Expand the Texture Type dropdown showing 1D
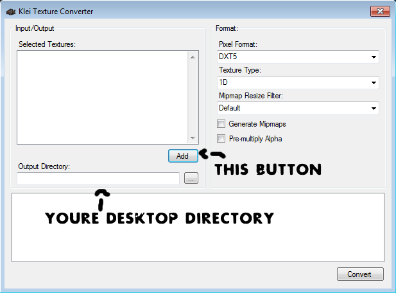The height and width of the screenshot is (293, 396). pyautogui.click(x=298, y=82)
